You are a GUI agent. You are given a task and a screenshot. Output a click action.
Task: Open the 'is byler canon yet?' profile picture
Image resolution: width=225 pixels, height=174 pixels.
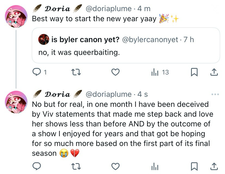(x=43, y=40)
